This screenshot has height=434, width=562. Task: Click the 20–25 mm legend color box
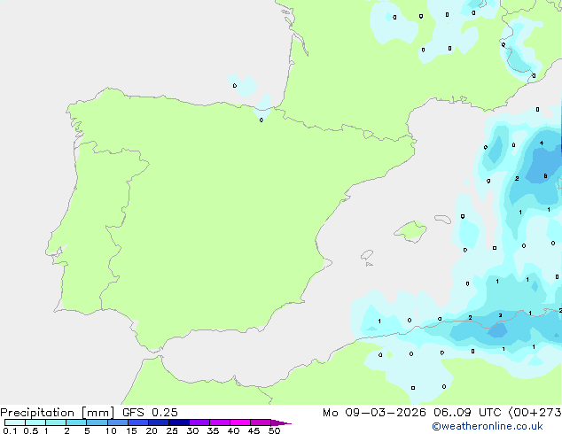[x=159, y=422]
